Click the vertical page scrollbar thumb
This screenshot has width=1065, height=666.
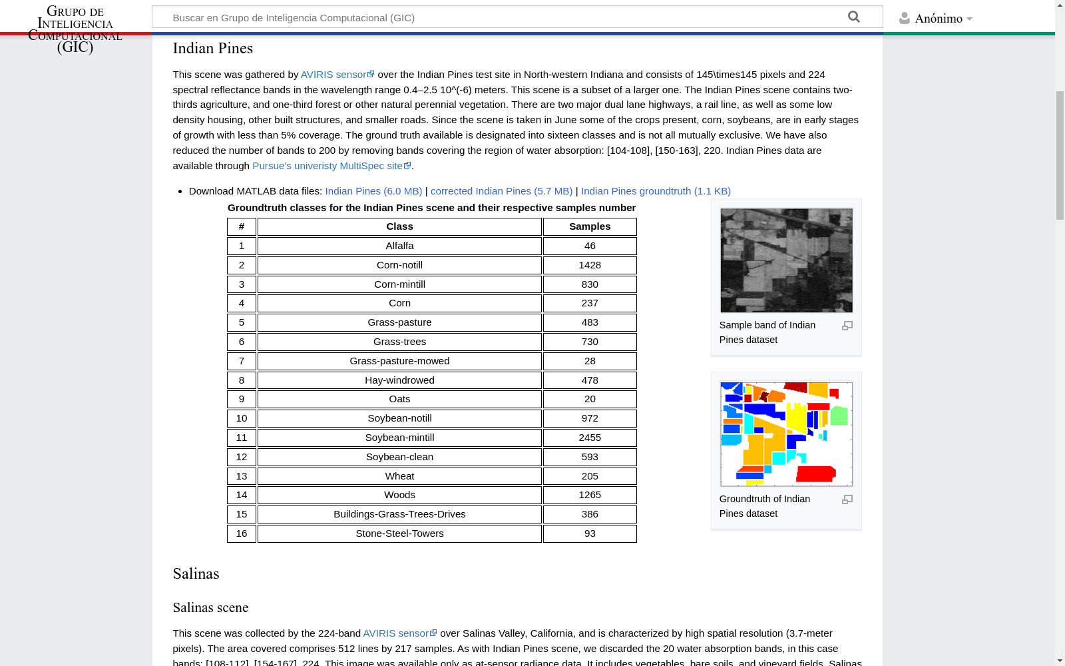(1060, 156)
